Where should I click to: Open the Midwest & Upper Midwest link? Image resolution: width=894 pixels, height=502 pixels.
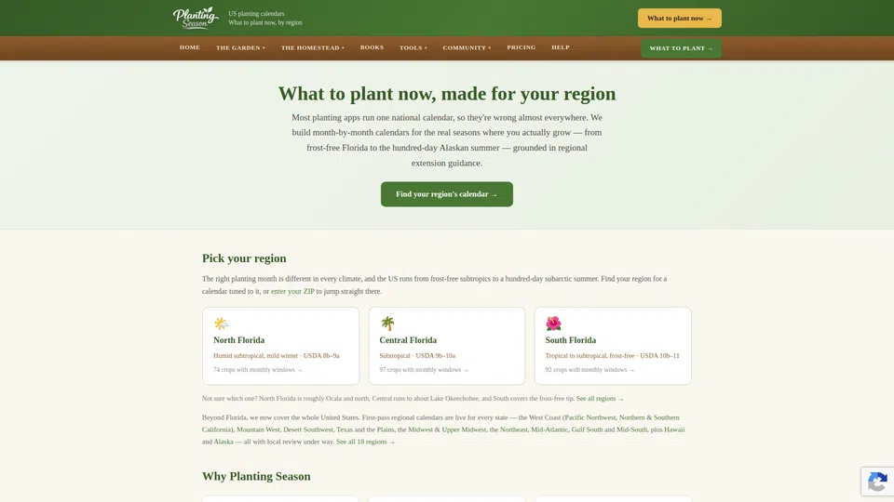[447, 429]
